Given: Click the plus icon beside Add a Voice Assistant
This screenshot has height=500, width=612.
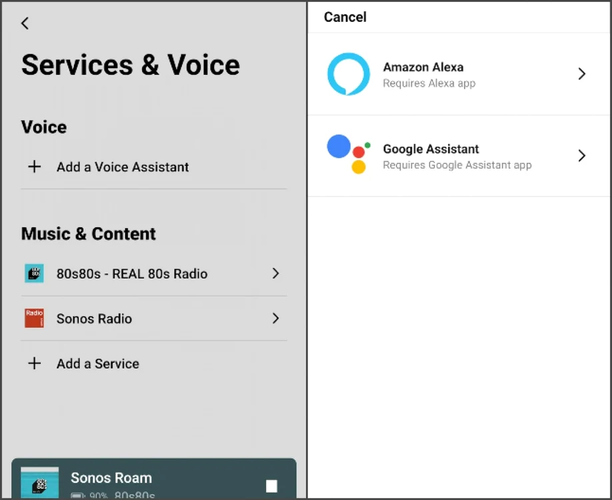Looking at the screenshot, I should coord(35,166).
